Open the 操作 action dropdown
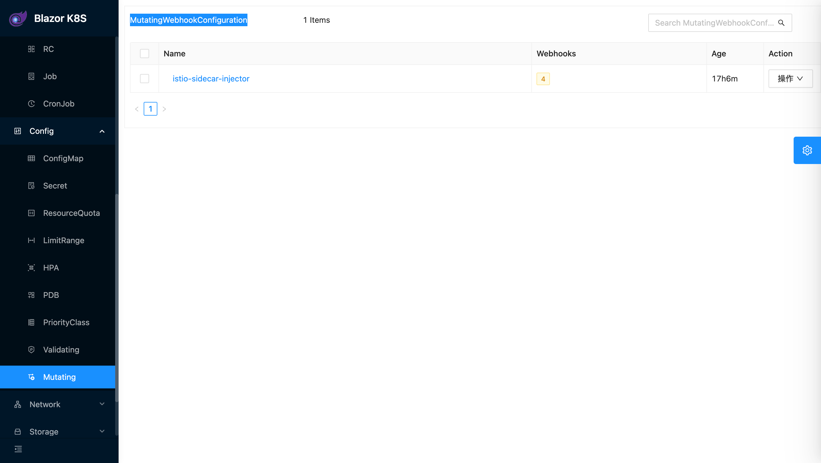Image resolution: width=821 pixels, height=463 pixels. 790,79
